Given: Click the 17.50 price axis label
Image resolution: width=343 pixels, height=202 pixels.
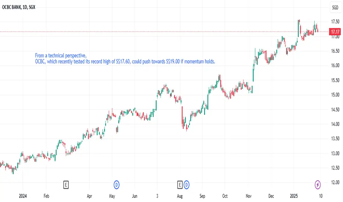Looking at the screenshot, I should (x=335, y=22).
